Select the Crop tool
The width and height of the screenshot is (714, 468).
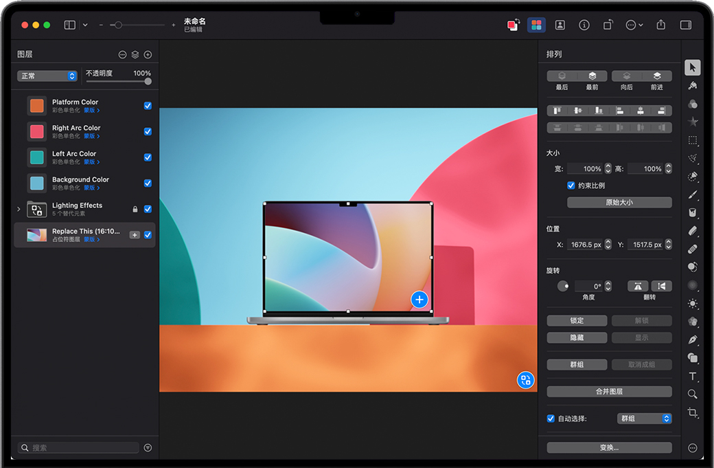click(693, 412)
